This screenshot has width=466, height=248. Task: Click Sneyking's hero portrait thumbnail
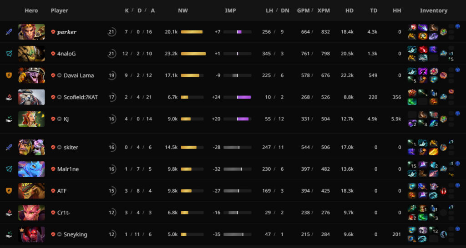(31, 234)
